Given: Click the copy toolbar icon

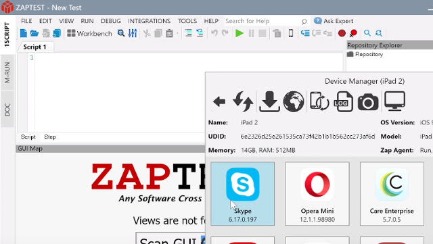Looking at the screenshot, I should (158, 33).
